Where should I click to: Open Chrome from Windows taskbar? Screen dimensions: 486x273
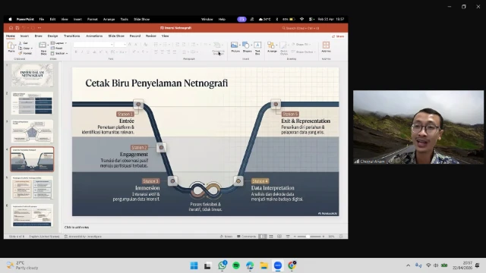click(x=292, y=265)
